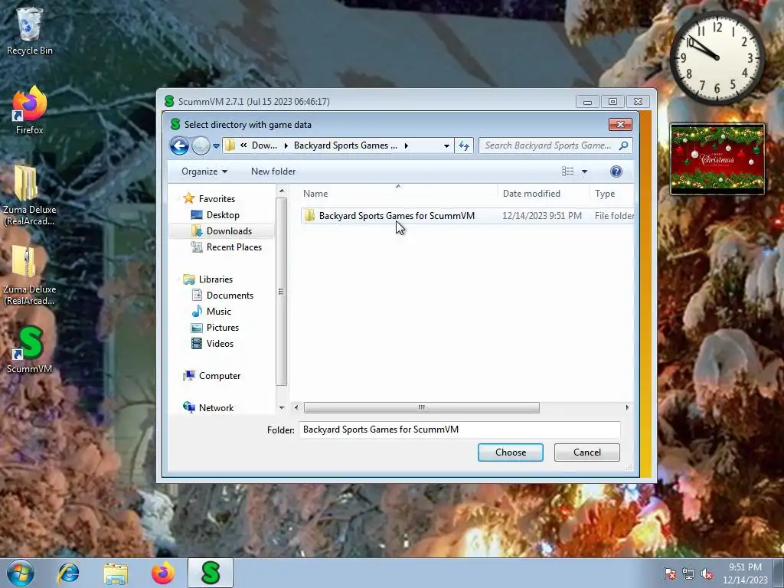784x588 pixels.
Task: Open the Recycle Bin desktop icon
Action: click(x=30, y=31)
